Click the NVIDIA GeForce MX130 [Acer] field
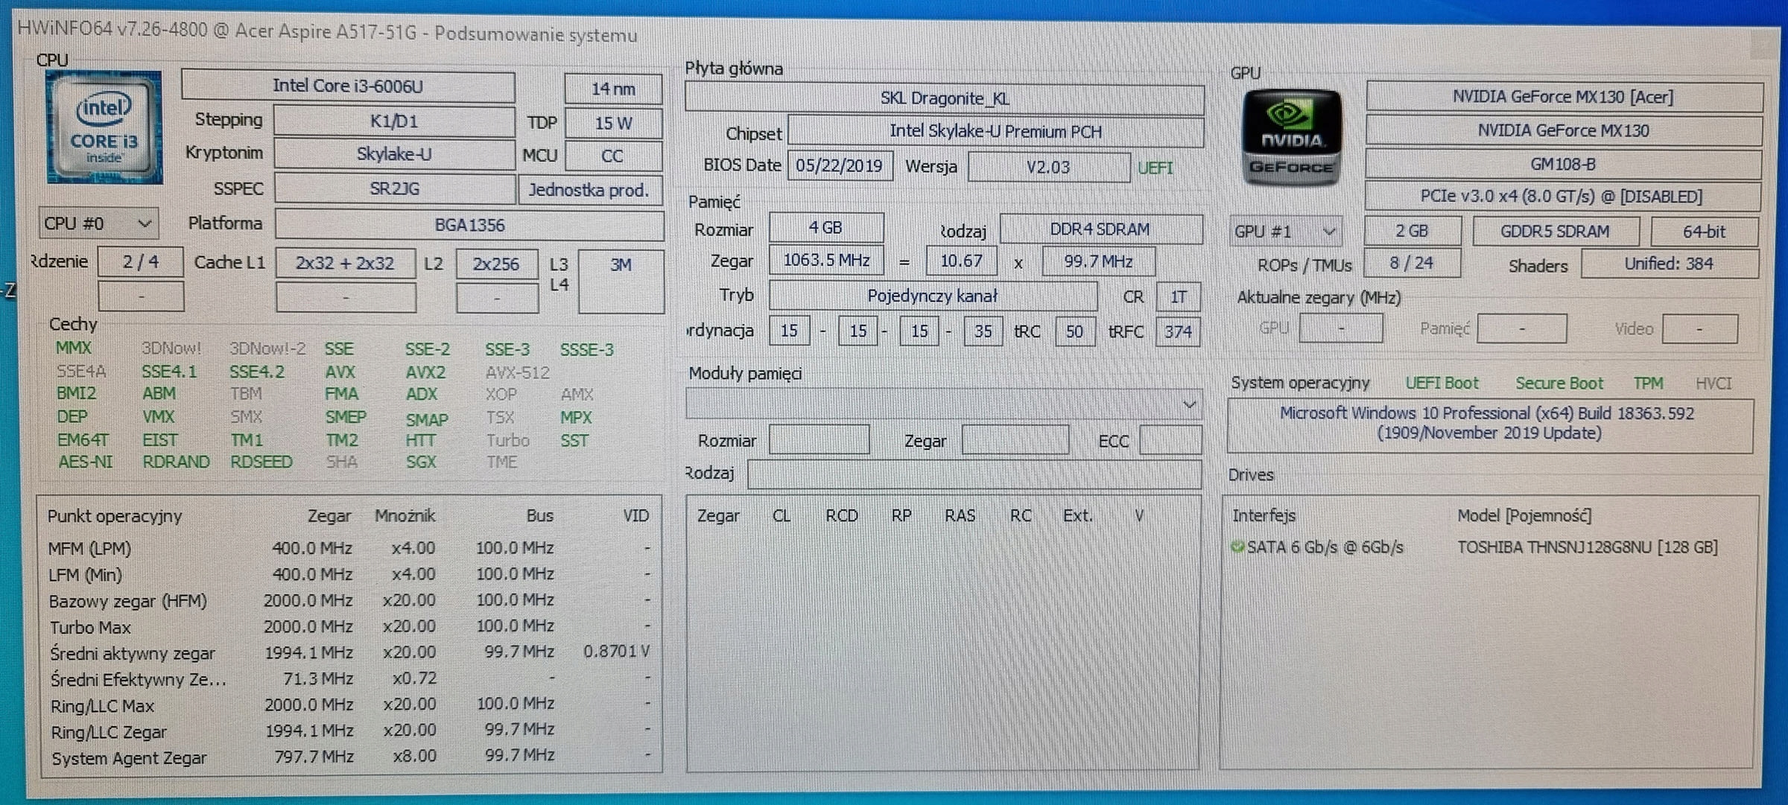 click(1563, 97)
